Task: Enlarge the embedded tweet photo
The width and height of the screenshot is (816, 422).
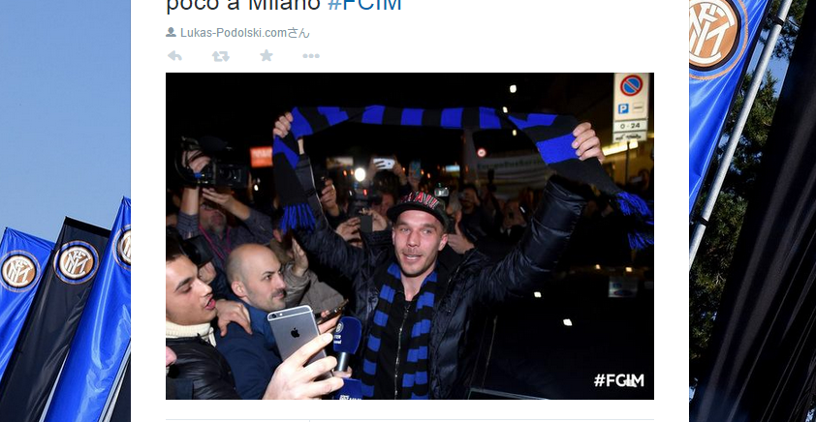Action: (x=410, y=236)
